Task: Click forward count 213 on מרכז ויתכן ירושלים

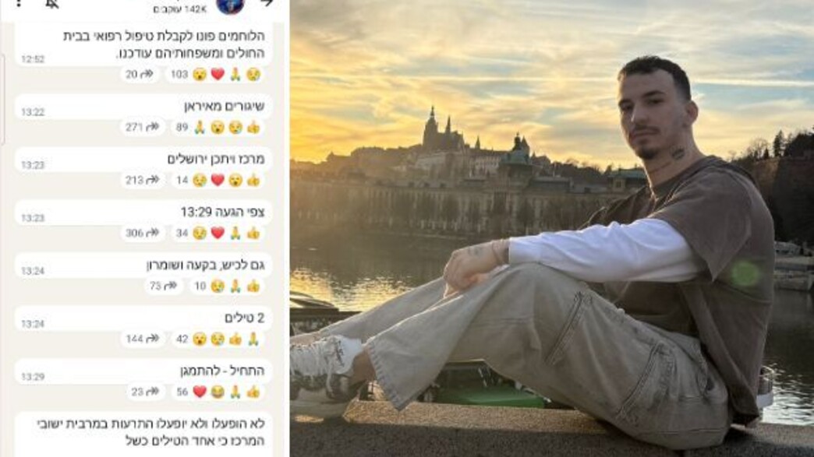Action: pos(142,180)
